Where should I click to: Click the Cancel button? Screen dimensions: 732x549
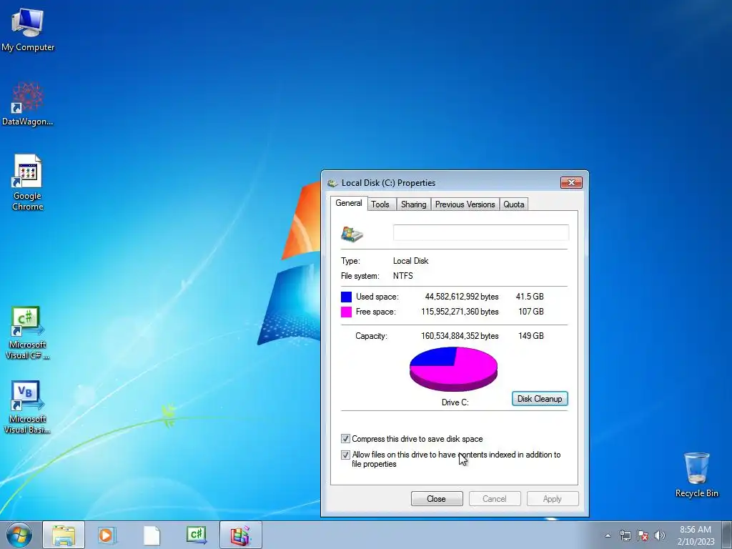(495, 498)
